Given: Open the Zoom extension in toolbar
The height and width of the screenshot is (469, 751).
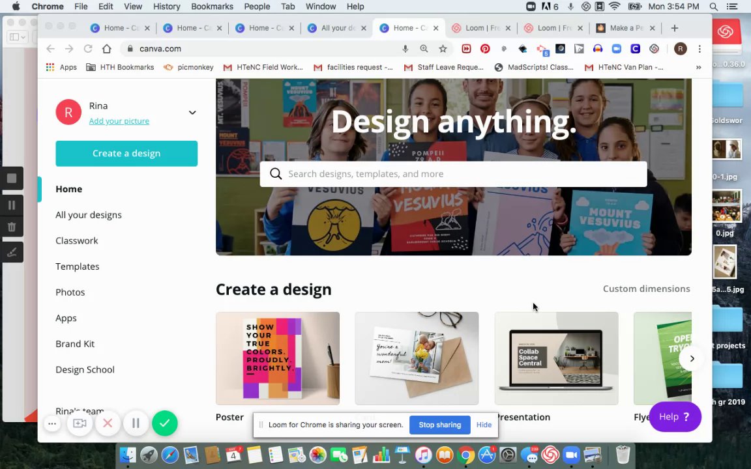Looking at the screenshot, I should tap(617, 49).
